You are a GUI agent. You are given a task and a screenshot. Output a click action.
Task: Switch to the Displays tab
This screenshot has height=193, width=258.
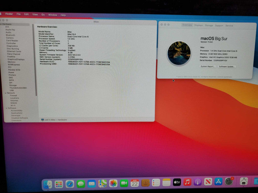point(198,25)
